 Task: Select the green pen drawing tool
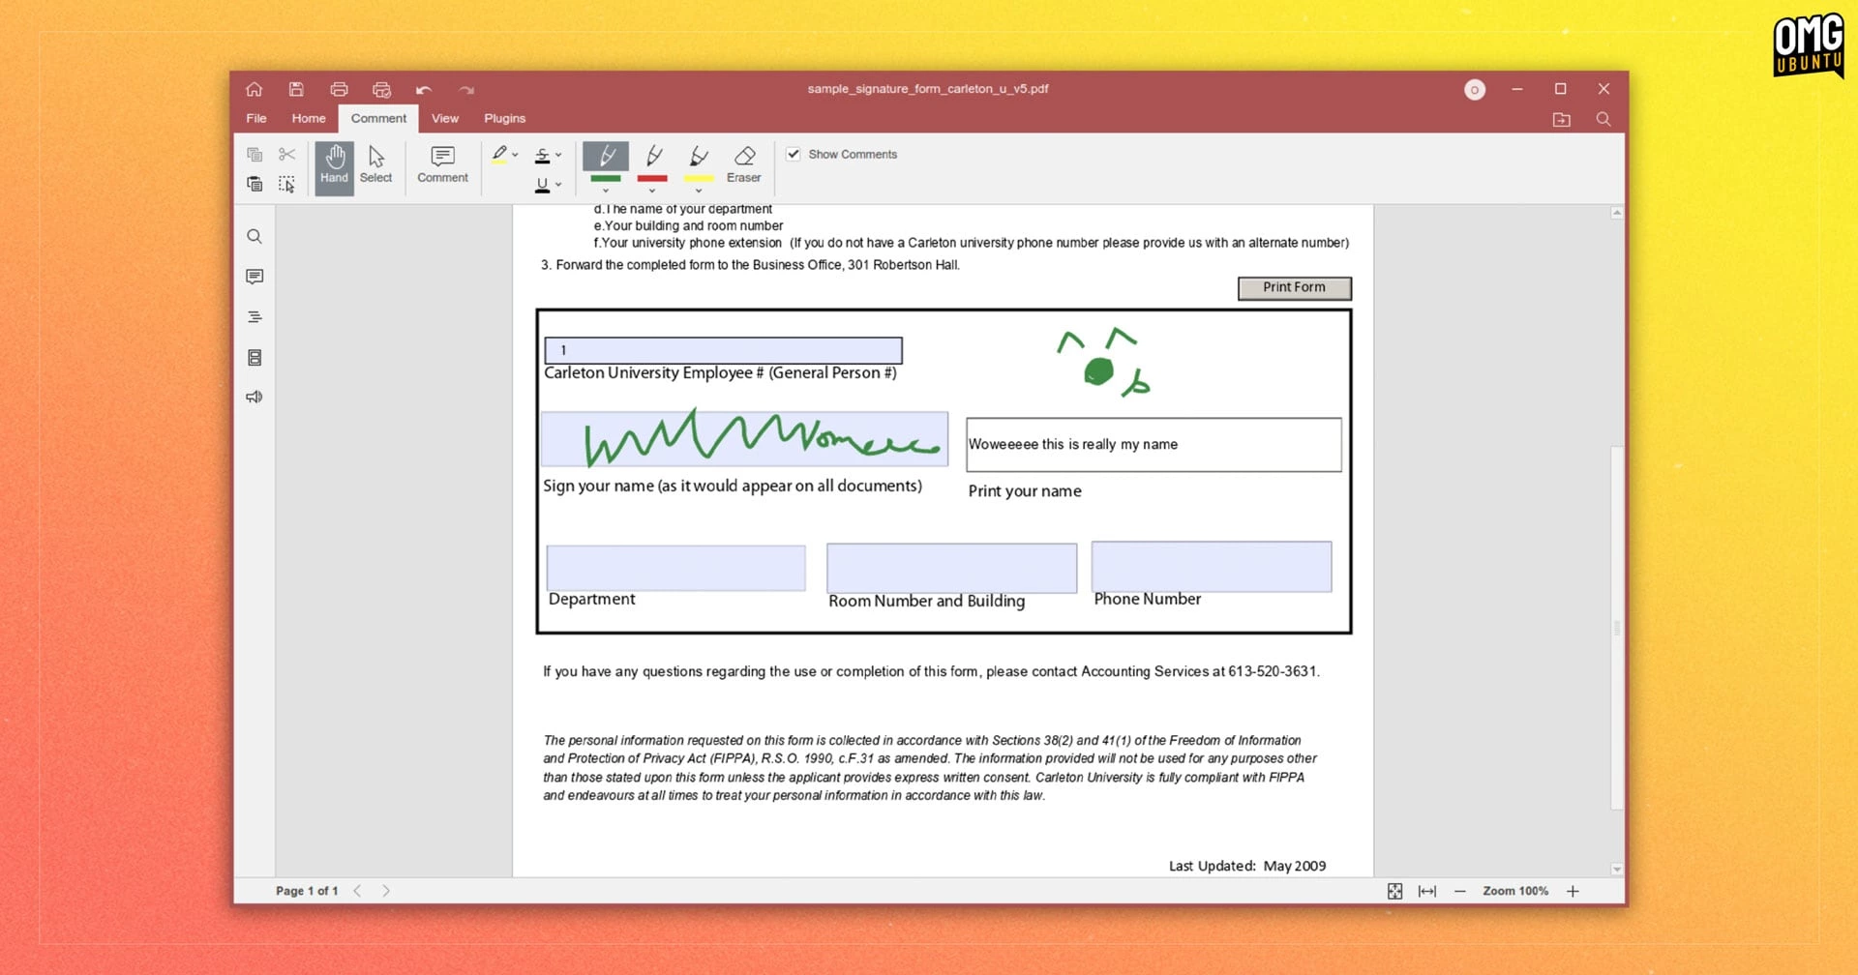[x=606, y=156]
